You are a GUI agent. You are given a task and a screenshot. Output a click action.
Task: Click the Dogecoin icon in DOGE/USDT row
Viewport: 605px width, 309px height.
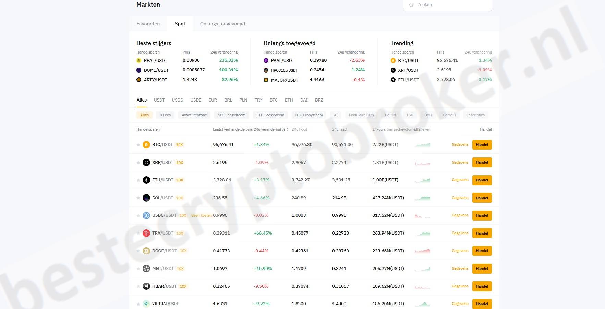pyautogui.click(x=146, y=251)
